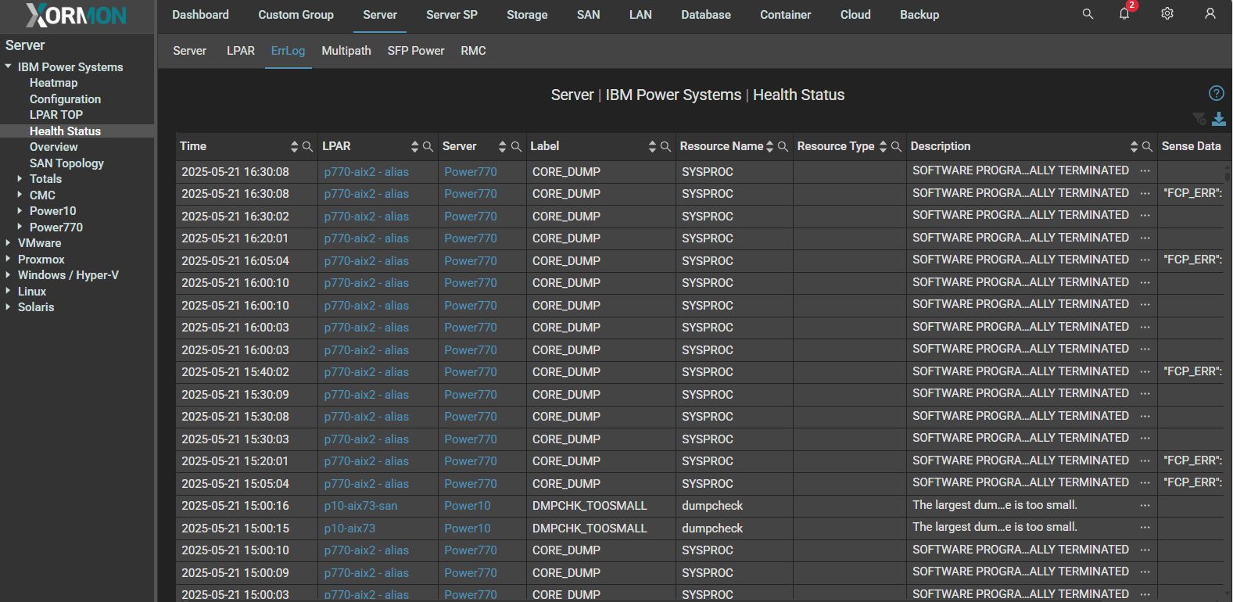Sort table by Description column
The image size is (1233, 602).
(x=1134, y=146)
